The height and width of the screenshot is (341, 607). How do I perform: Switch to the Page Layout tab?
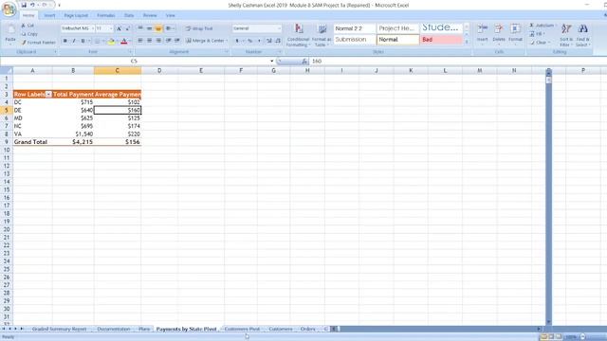click(76, 15)
